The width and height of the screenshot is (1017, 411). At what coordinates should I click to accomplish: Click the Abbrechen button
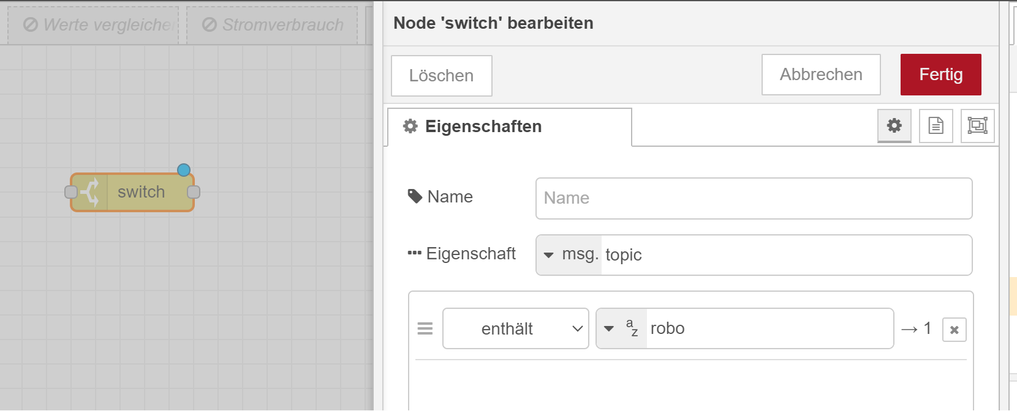click(821, 75)
